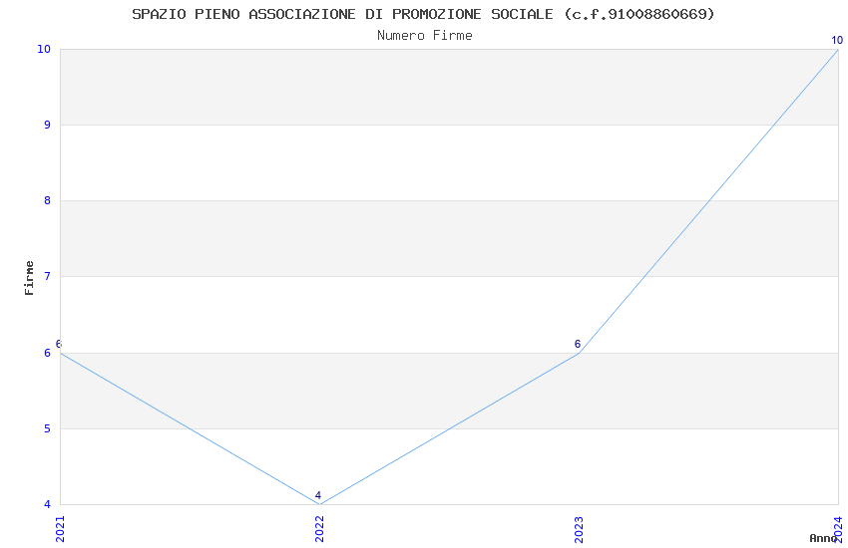Click the data label 6 above 2023
The image size is (848, 548).
[577, 344]
